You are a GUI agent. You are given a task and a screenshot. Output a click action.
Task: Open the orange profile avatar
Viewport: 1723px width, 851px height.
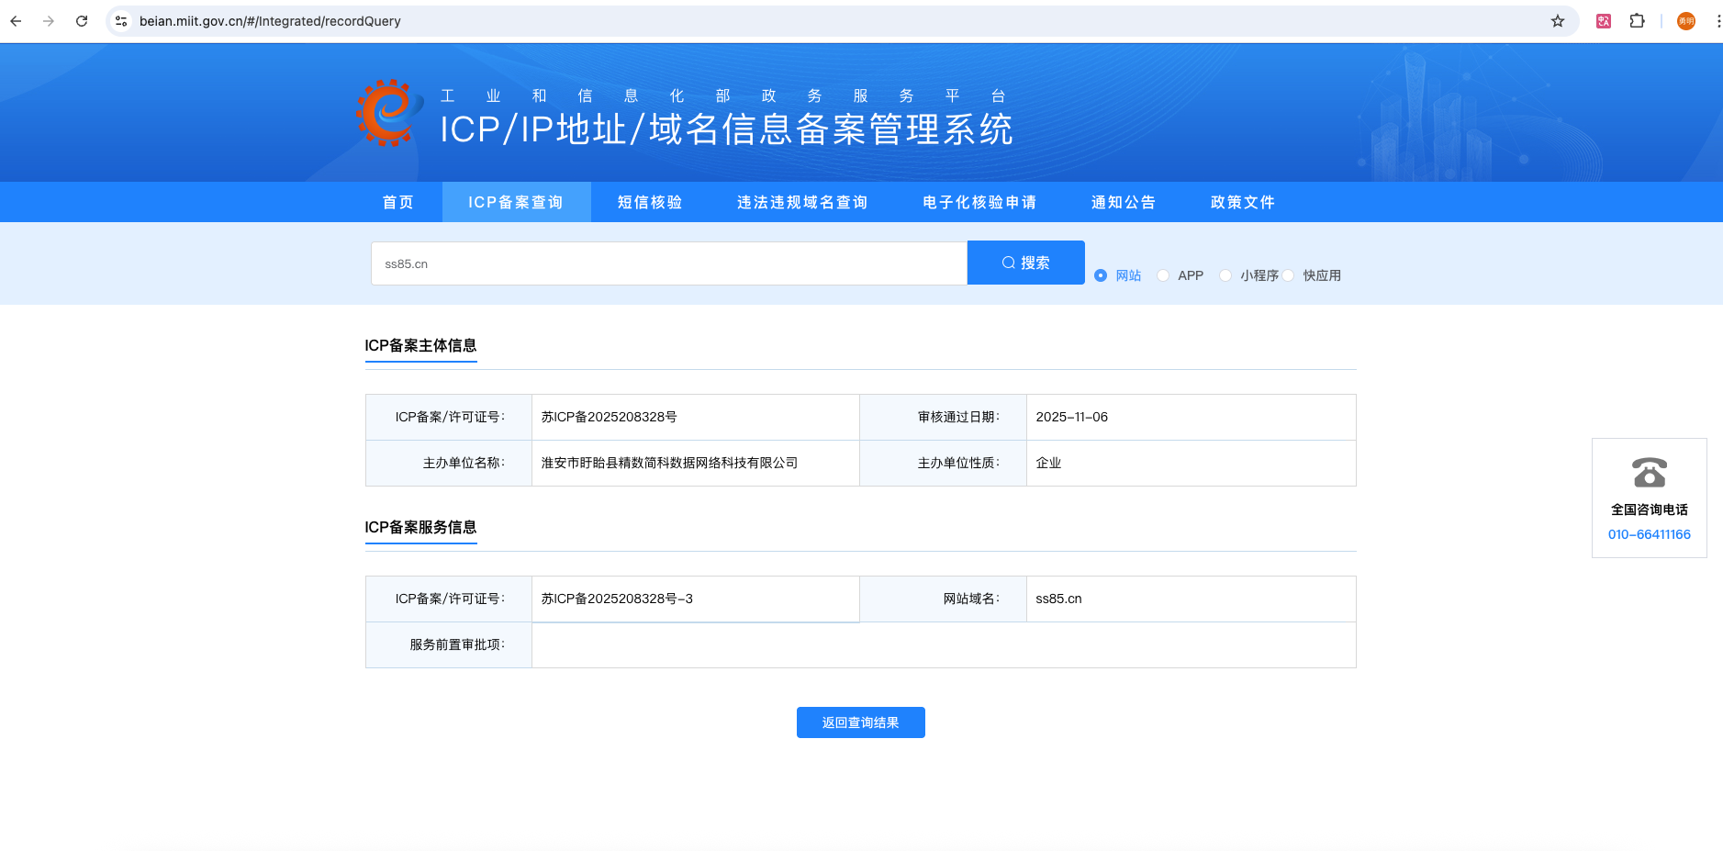pos(1686,21)
